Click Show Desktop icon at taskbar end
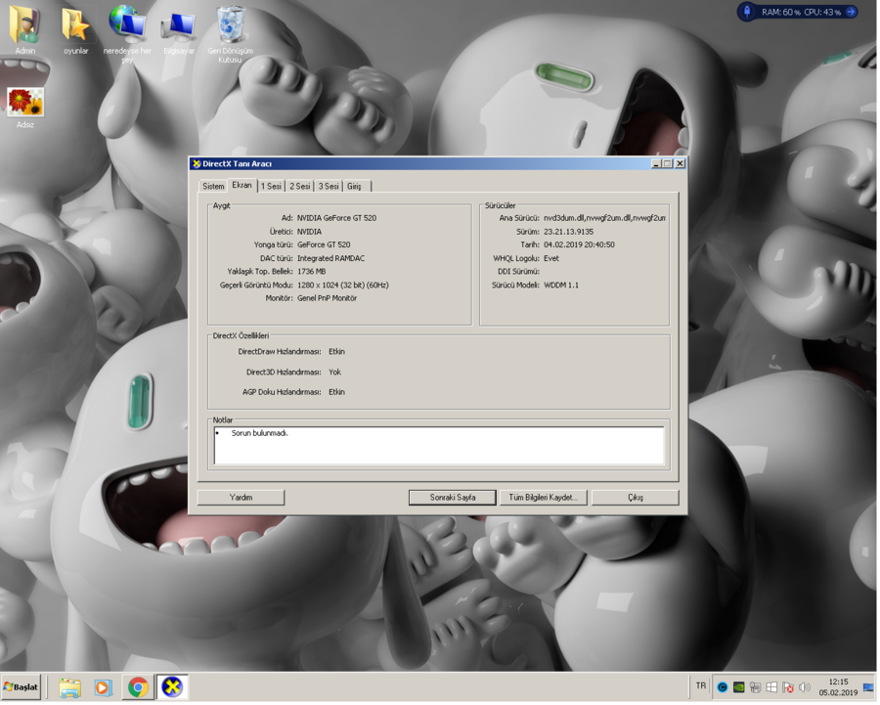The image size is (880, 705). [869, 687]
